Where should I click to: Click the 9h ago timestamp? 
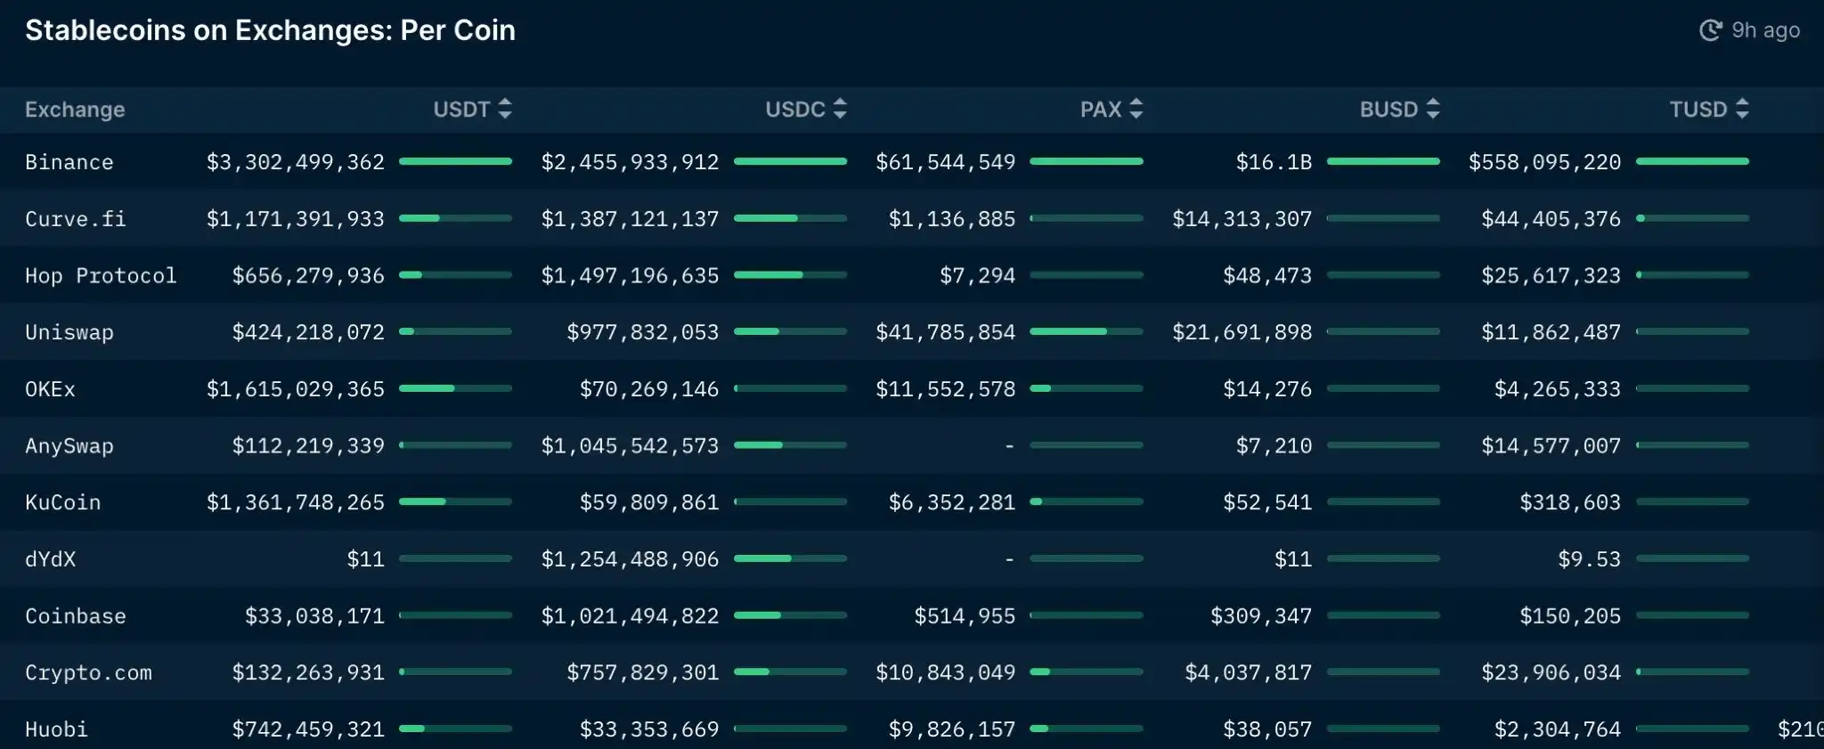(x=1765, y=30)
